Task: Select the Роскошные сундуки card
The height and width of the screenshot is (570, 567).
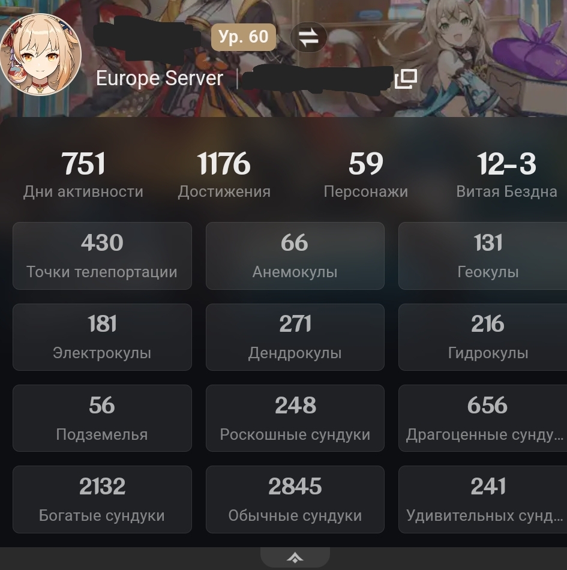Action: point(295,418)
